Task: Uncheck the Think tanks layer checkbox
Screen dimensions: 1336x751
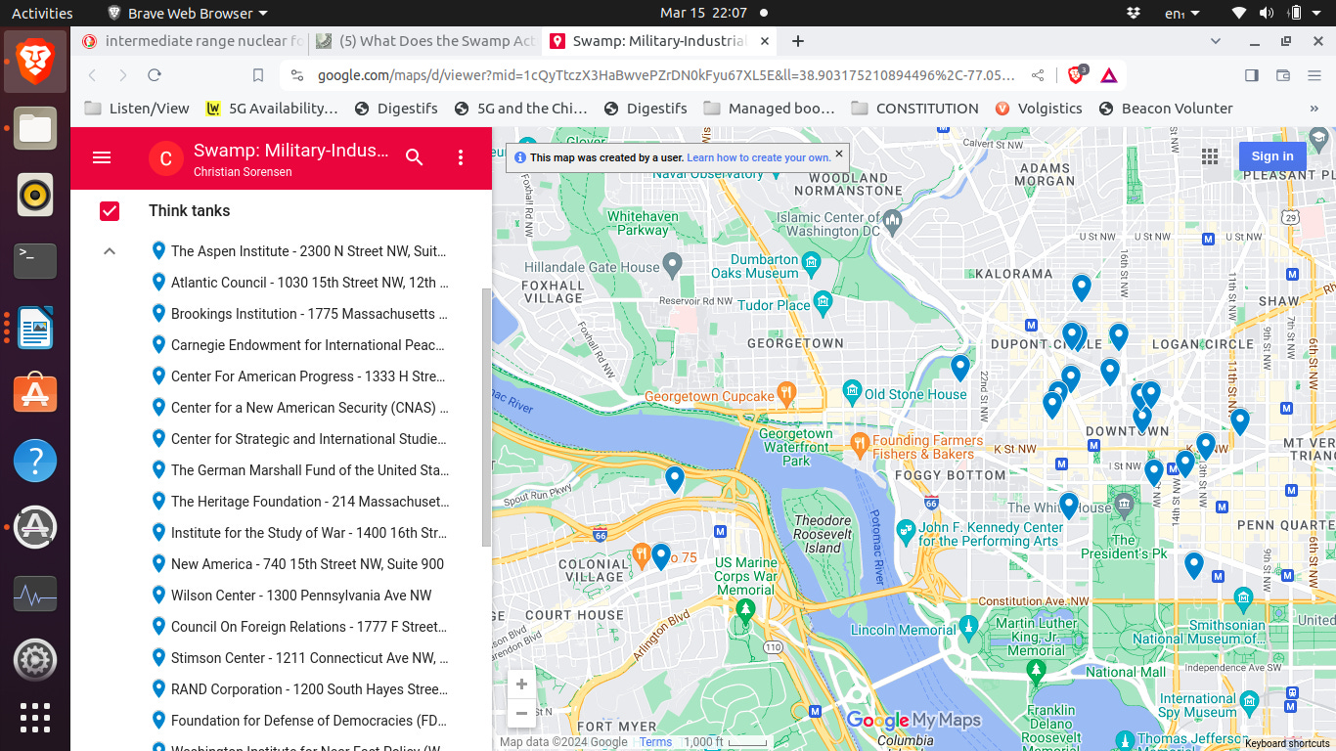Action: (x=110, y=211)
